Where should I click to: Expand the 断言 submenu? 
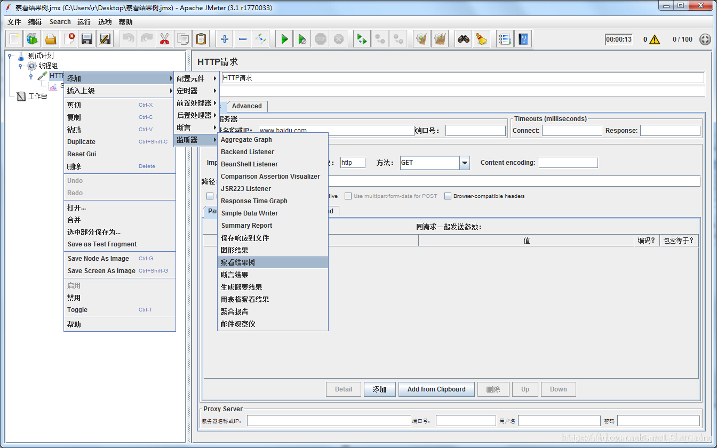pos(196,127)
